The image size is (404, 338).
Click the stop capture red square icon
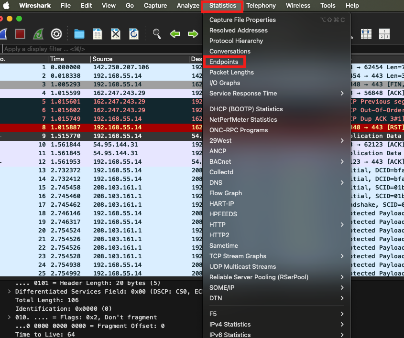click(20, 34)
